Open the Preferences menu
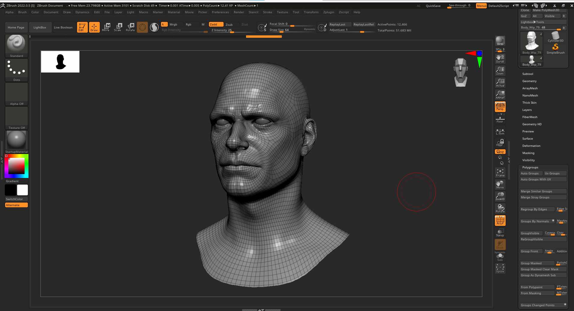This screenshot has width=574, height=311. pos(220,12)
